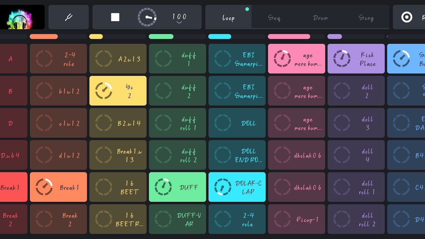The height and width of the screenshot is (239, 425).
Task: Adjust the purple column level bar
Action: 356,37
